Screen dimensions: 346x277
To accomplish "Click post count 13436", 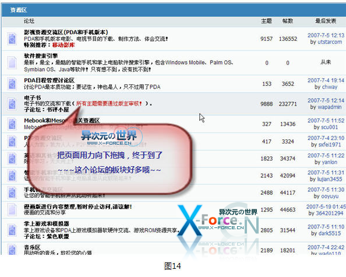I will (288, 124).
